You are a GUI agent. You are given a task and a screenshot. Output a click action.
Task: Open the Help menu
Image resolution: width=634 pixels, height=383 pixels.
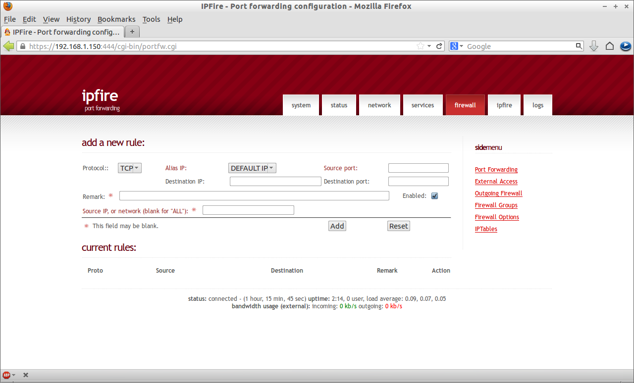pyautogui.click(x=175, y=19)
